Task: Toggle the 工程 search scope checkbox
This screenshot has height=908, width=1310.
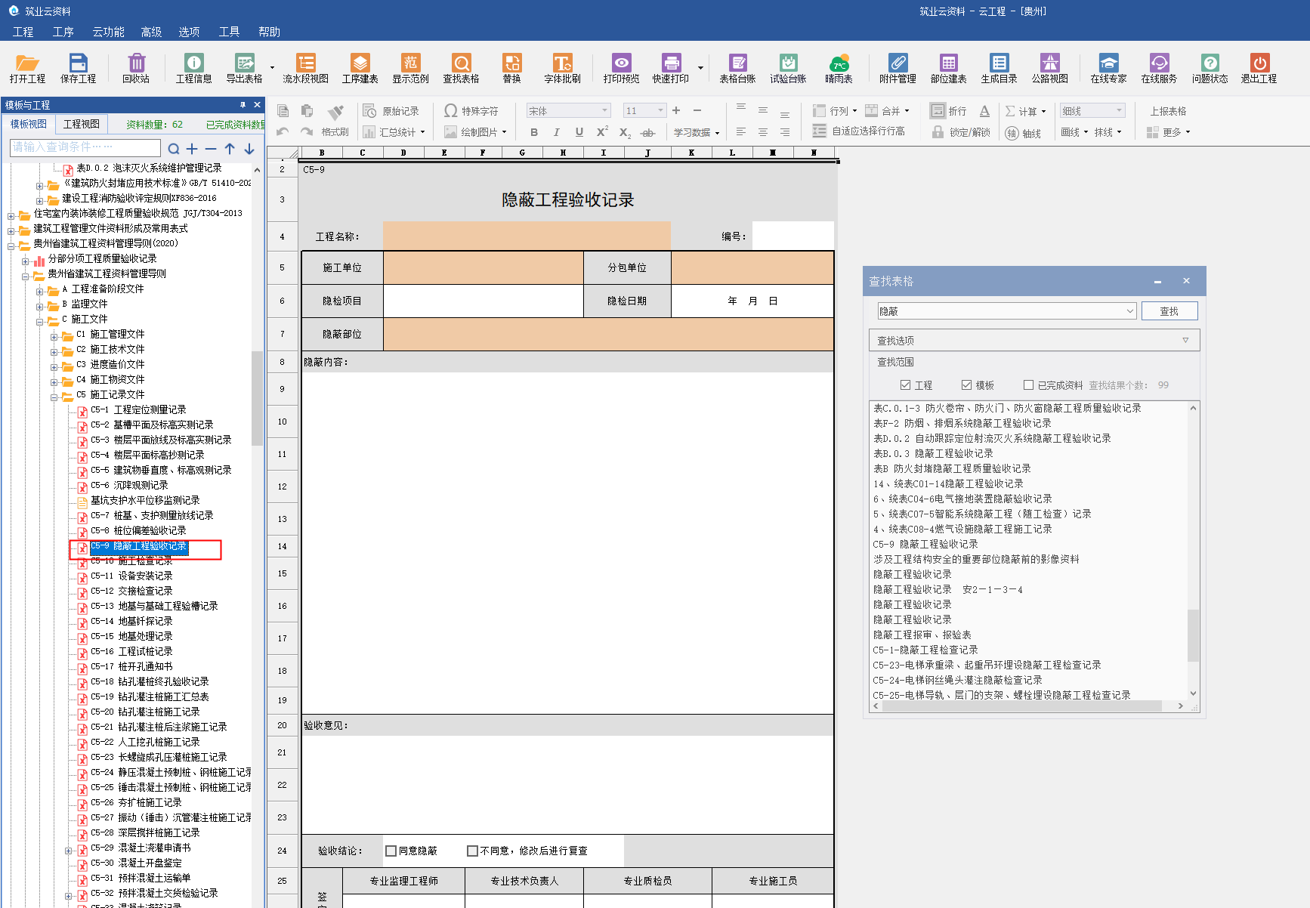Action: pos(905,385)
